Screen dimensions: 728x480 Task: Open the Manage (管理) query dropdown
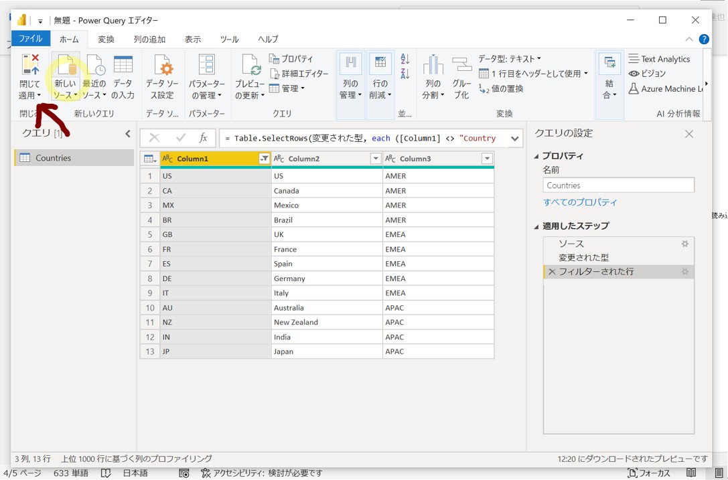pyautogui.click(x=287, y=88)
